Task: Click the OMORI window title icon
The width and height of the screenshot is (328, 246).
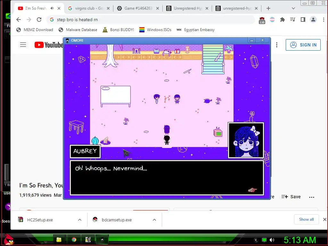Action: [67, 40]
